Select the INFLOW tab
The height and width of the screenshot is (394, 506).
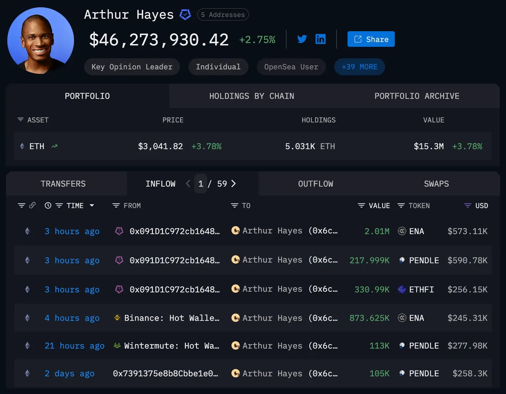point(161,184)
